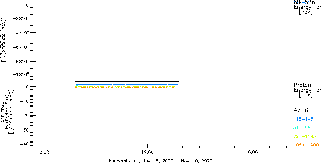This screenshot has height=164, width=321.
Task: Click the -10 tick label on lower plot
Action: tap(24, 101)
